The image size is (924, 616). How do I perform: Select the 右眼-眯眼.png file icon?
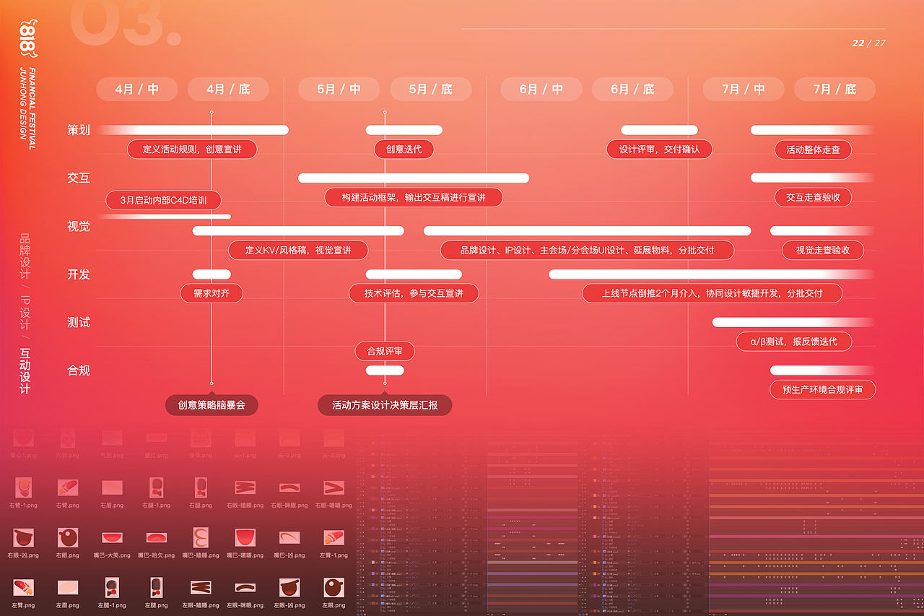(289, 487)
